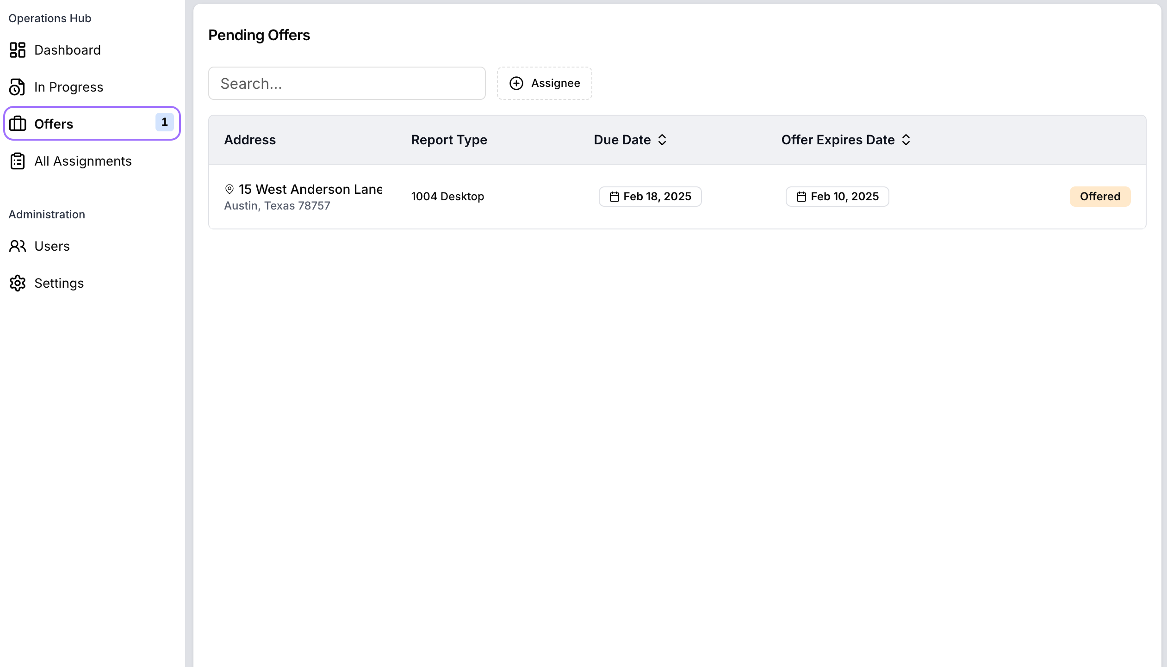Click the Settings gear icon
Screen dimensions: 1167x667
click(x=18, y=283)
